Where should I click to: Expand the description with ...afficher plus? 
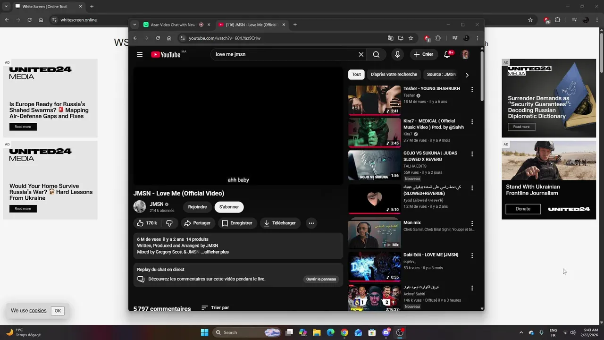[x=215, y=252]
